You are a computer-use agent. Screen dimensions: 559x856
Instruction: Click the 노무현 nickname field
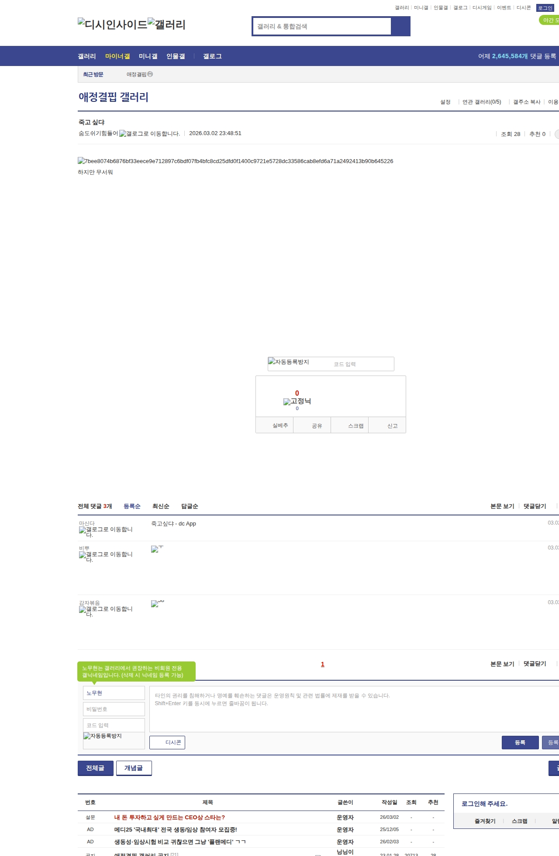pyautogui.click(x=114, y=693)
